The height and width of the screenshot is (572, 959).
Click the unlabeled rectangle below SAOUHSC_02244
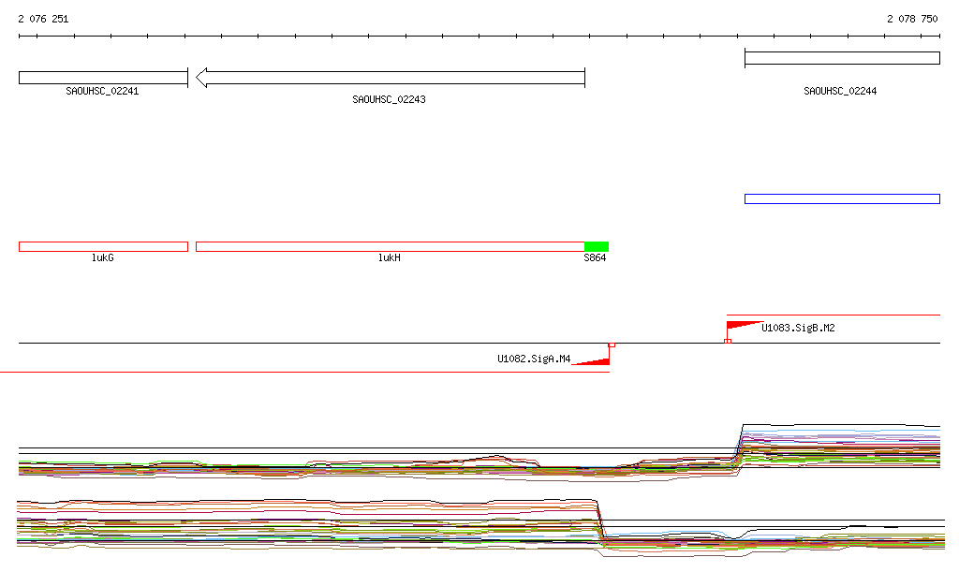coord(842,198)
